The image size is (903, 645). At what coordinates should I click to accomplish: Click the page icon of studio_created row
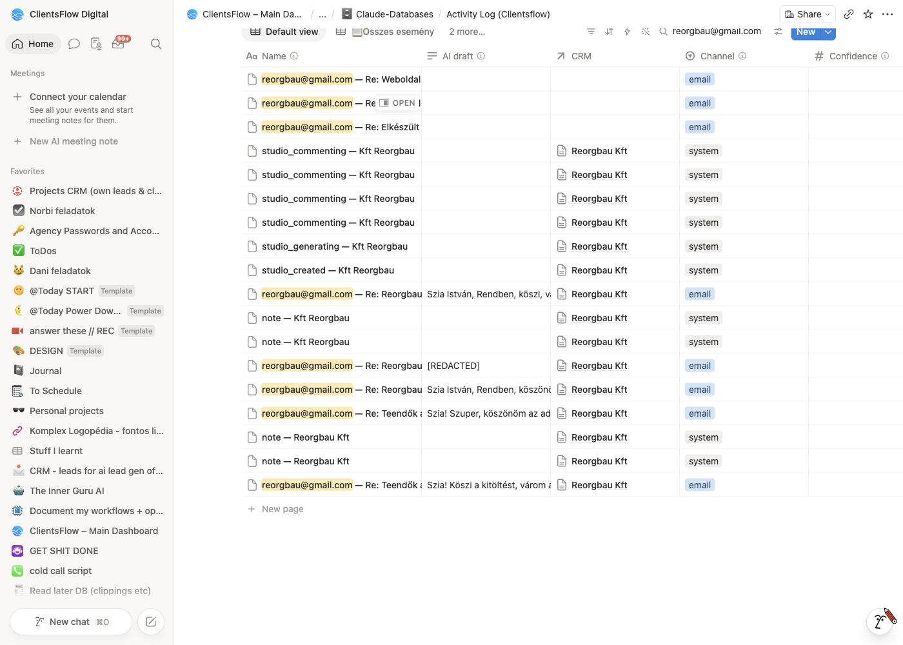click(252, 270)
